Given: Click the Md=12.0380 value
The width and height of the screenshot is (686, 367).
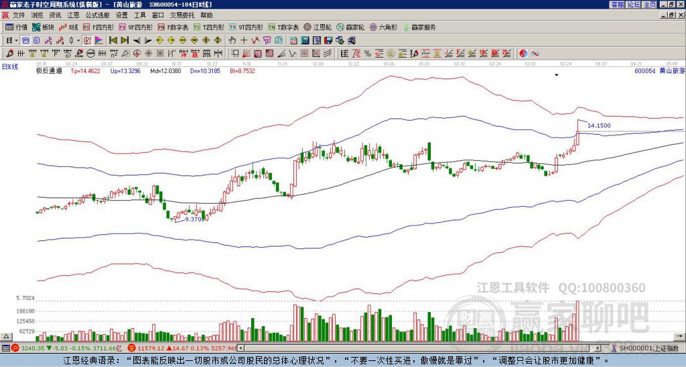Looking at the screenshot, I should click(x=165, y=70).
